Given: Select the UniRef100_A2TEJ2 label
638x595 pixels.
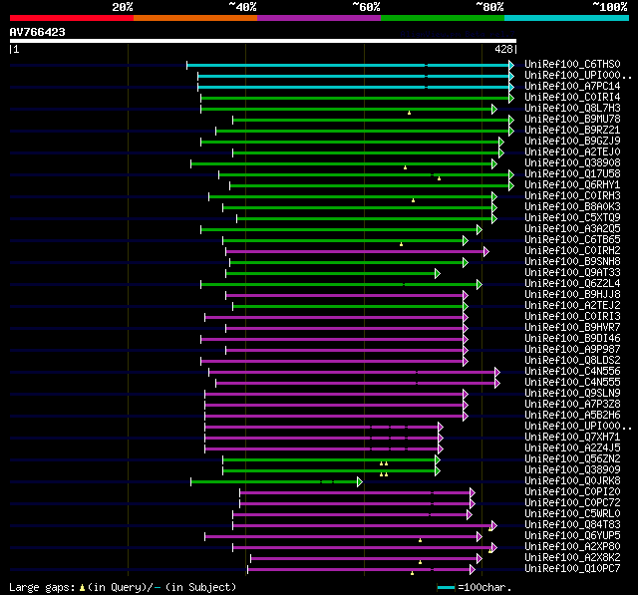Looking at the screenshot, I should 572,306.
